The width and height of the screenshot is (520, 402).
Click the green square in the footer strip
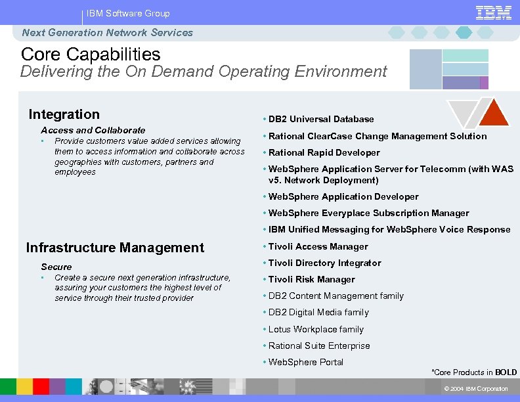pyautogui.click(x=8, y=386)
